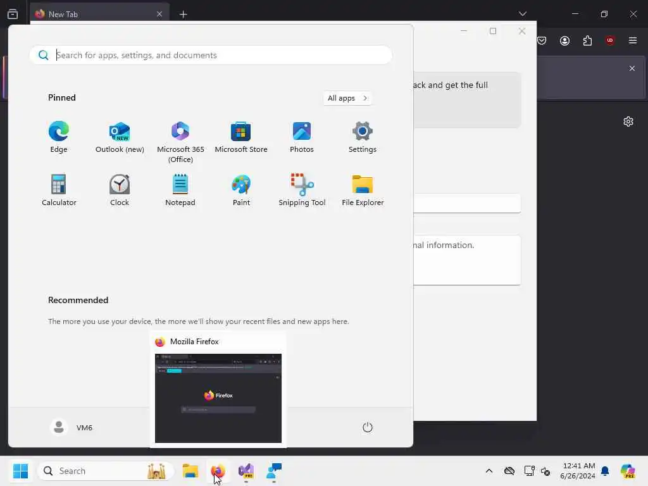Open Copilot preview icon on taskbar
Screen dimensions: 648x486
click(628, 471)
